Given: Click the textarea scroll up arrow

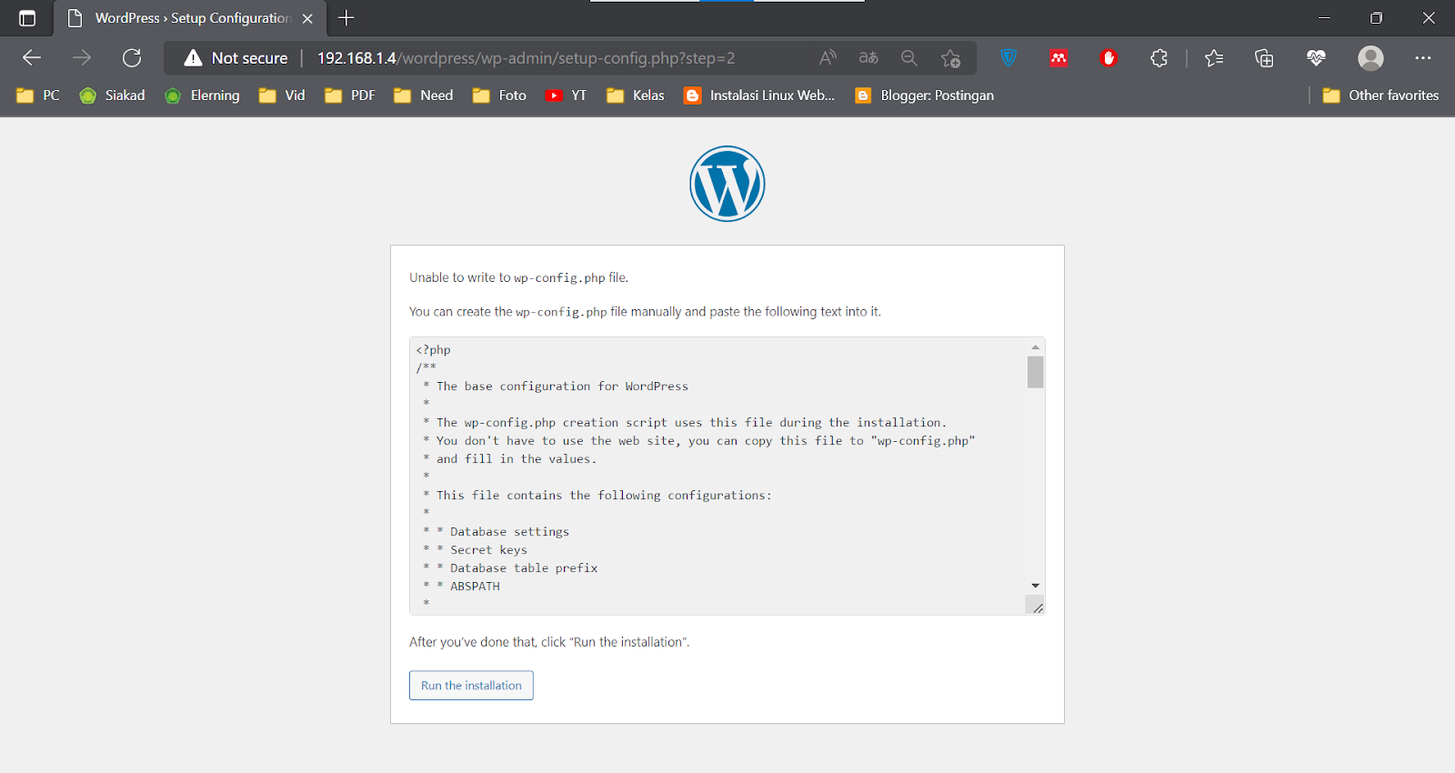Looking at the screenshot, I should [1035, 347].
